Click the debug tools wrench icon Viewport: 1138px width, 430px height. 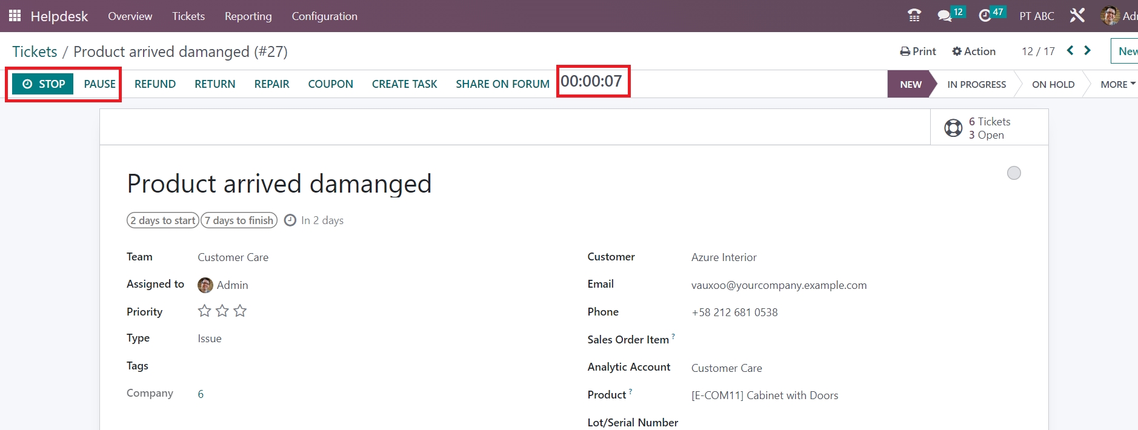(1077, 16)
